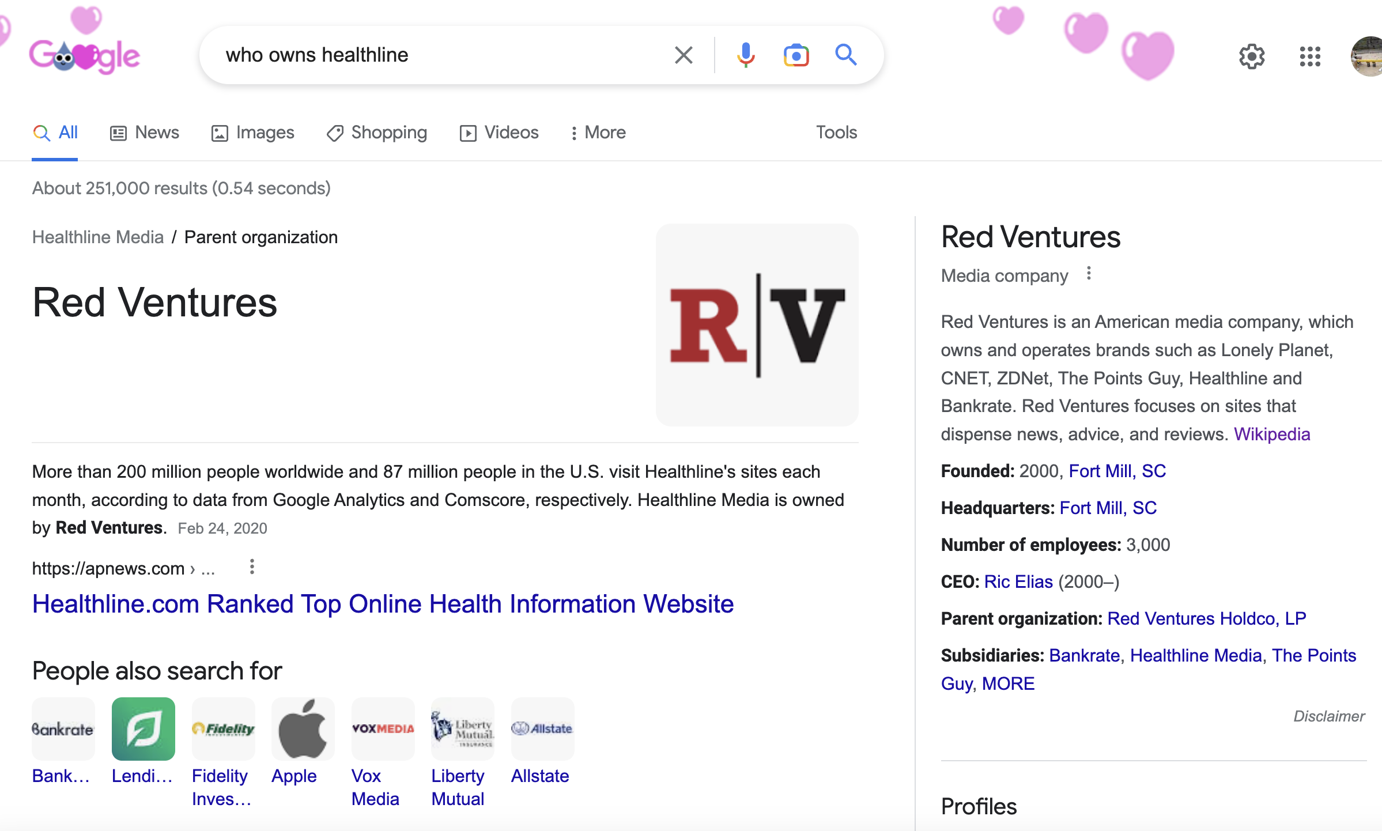Switch to the News tab
Screen dimensions: 1382x831
click(145, 133)
